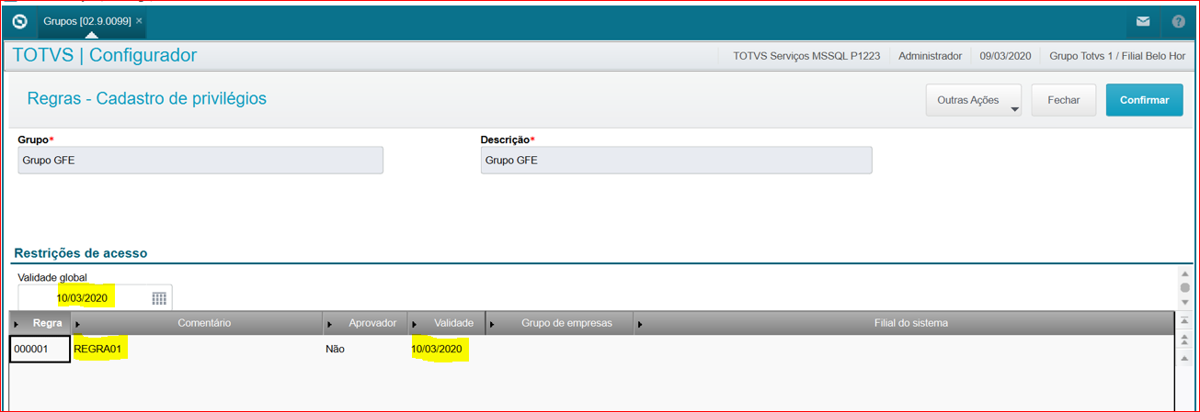Click grid single line-up arrow

pos(1184,358)
